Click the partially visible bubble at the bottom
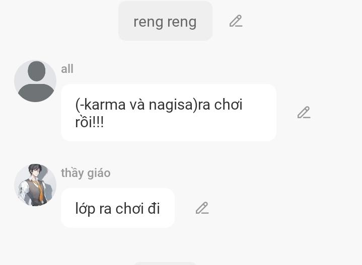Viewport: 362px width, 265px height. point(165,263)
